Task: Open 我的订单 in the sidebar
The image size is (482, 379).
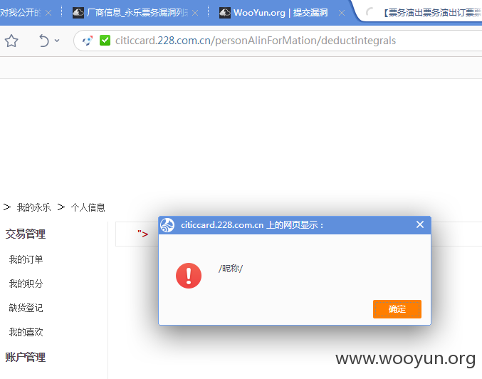Action: click(26, 259)
